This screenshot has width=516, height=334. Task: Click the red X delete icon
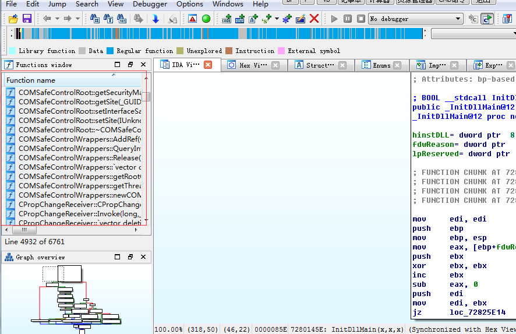(314, 19)
